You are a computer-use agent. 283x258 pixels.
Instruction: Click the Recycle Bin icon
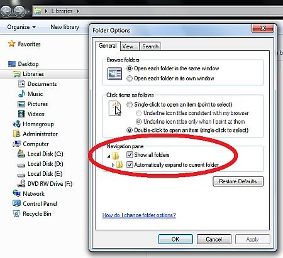16,213
